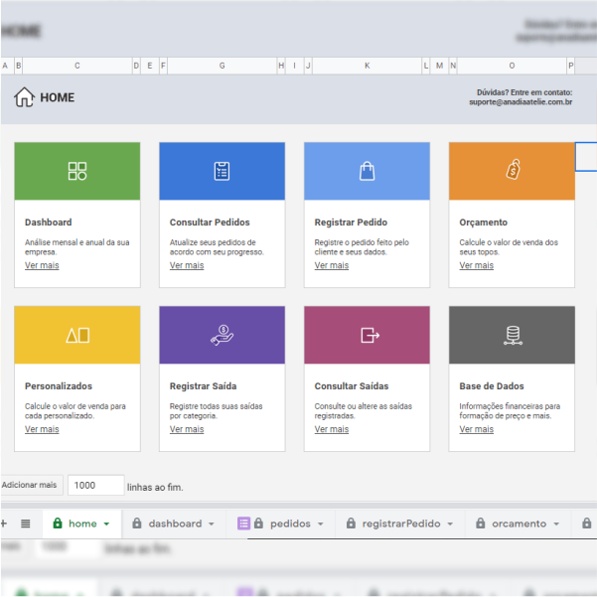The image size is (597, 597).
Task: Follow the Ver mais link under Dashboard
Action: [x=42, y=265]
